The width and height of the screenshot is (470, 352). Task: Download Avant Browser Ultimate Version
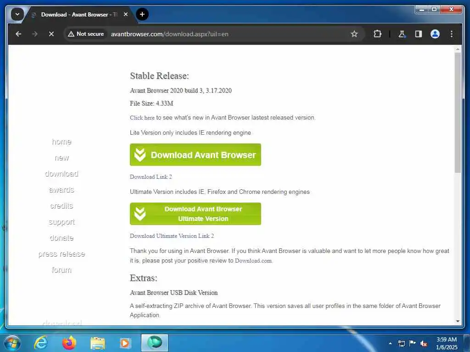coord(196,214)
